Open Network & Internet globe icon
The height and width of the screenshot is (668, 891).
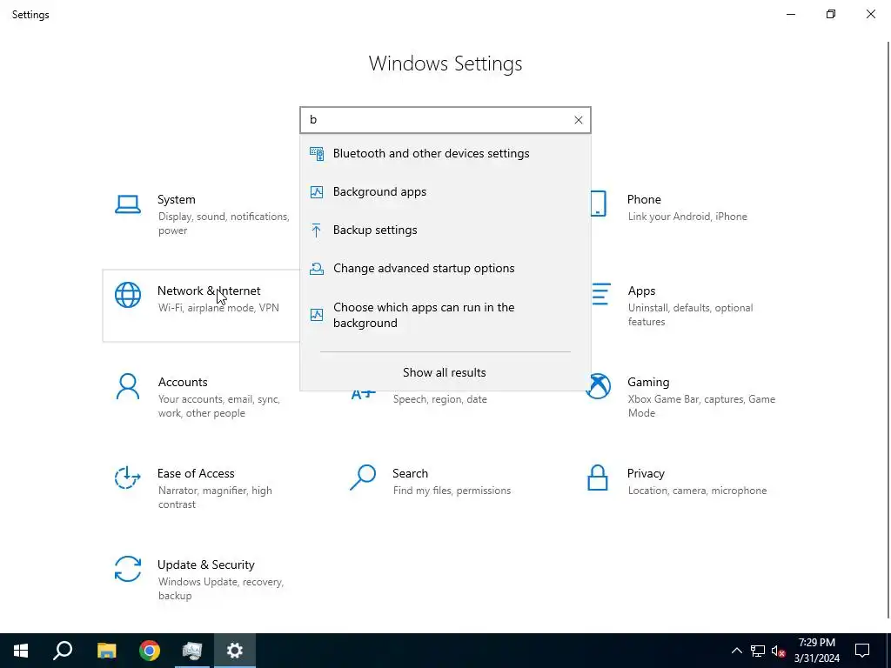pyautogui.click(x=128, y=295)
